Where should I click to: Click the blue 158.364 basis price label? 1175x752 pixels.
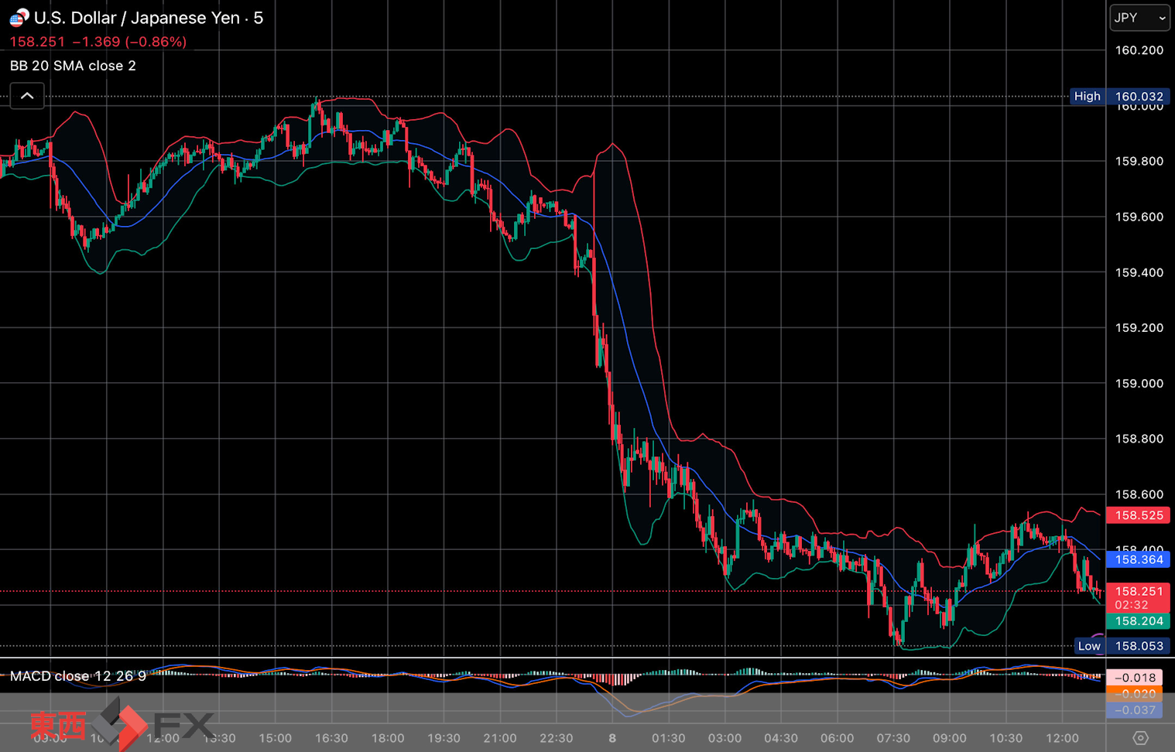point(1138,559)
